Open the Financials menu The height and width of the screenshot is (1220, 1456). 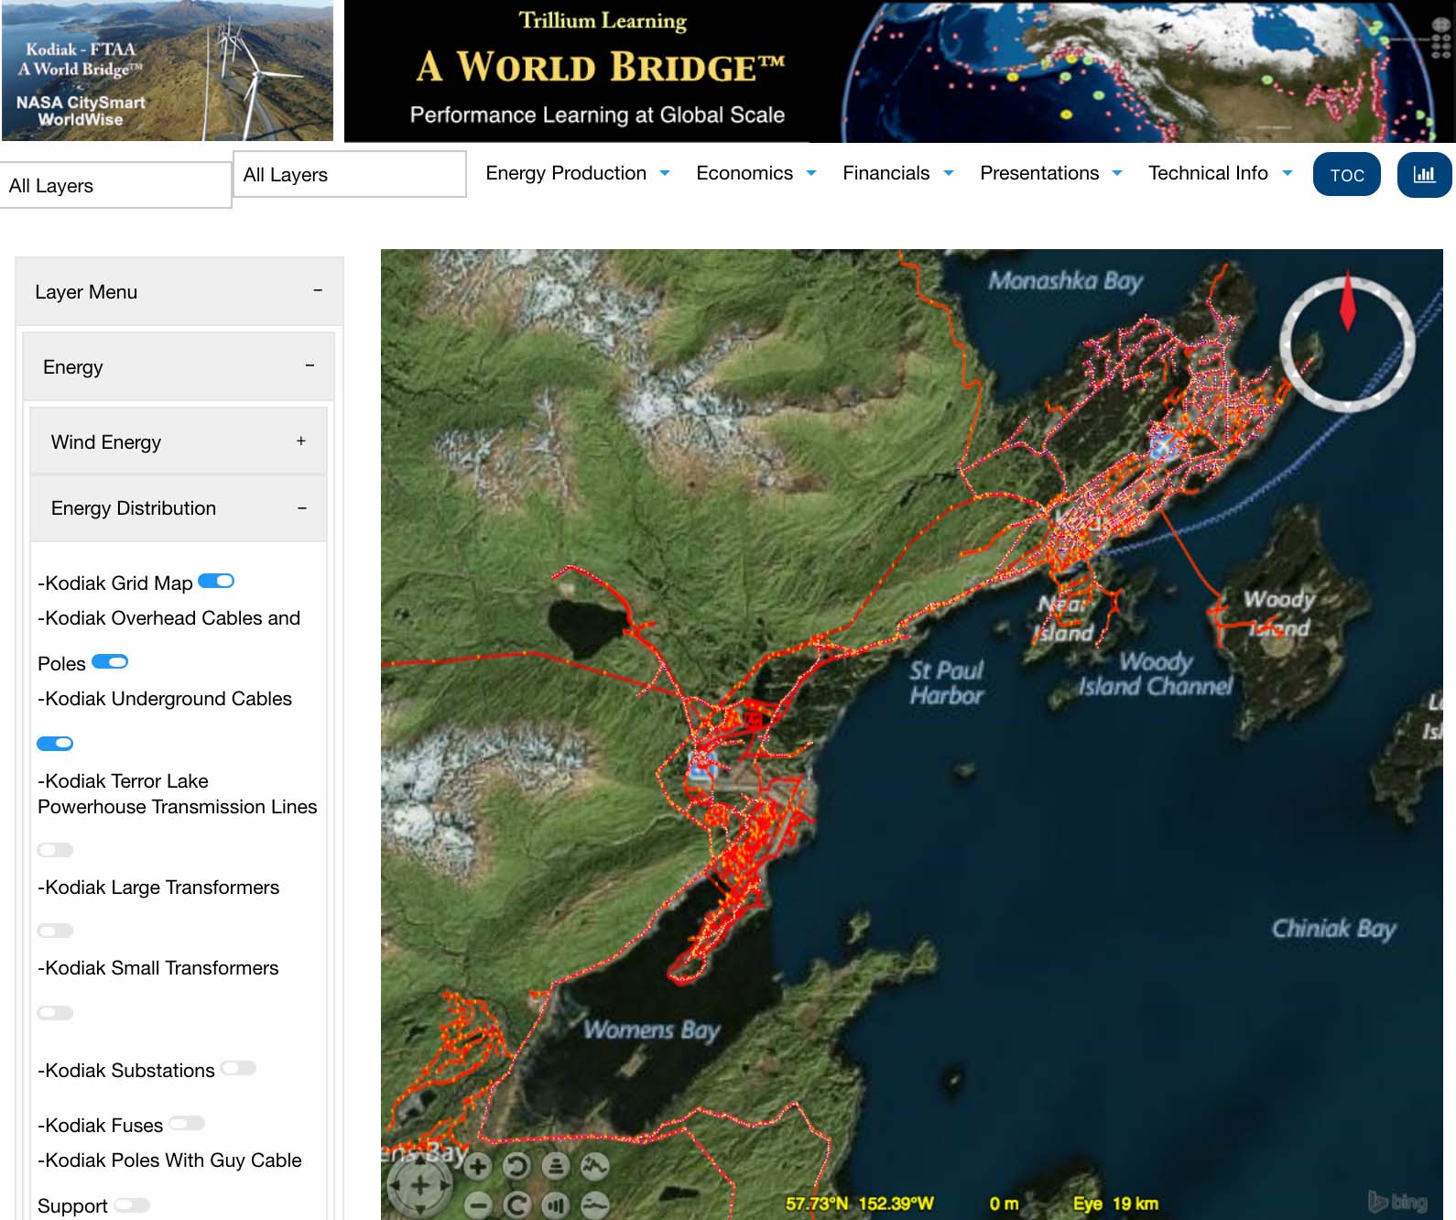(897, 173)
